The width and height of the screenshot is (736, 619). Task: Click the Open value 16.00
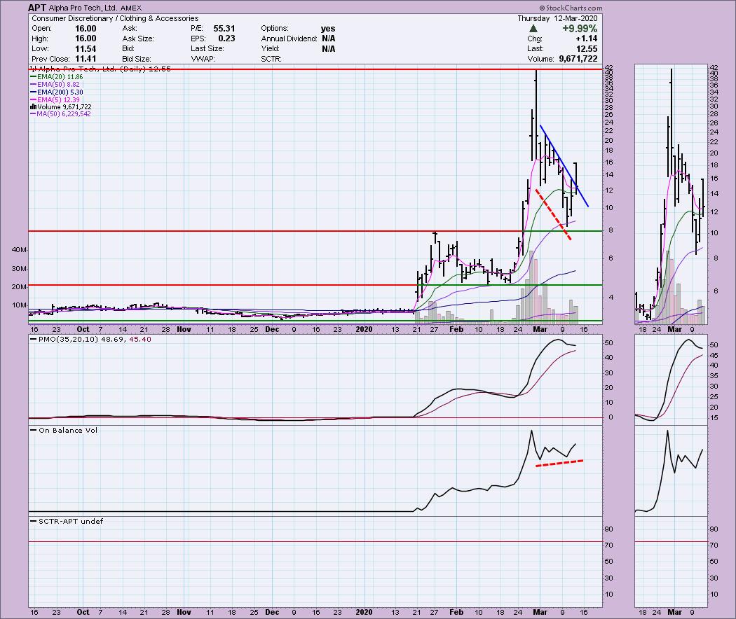pos(86,29)
